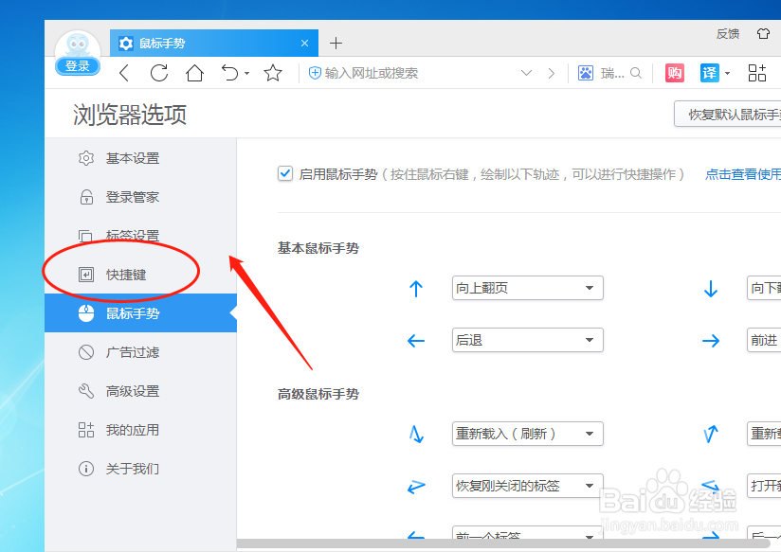Close the 鼠标手势 tab

point(305,44)
